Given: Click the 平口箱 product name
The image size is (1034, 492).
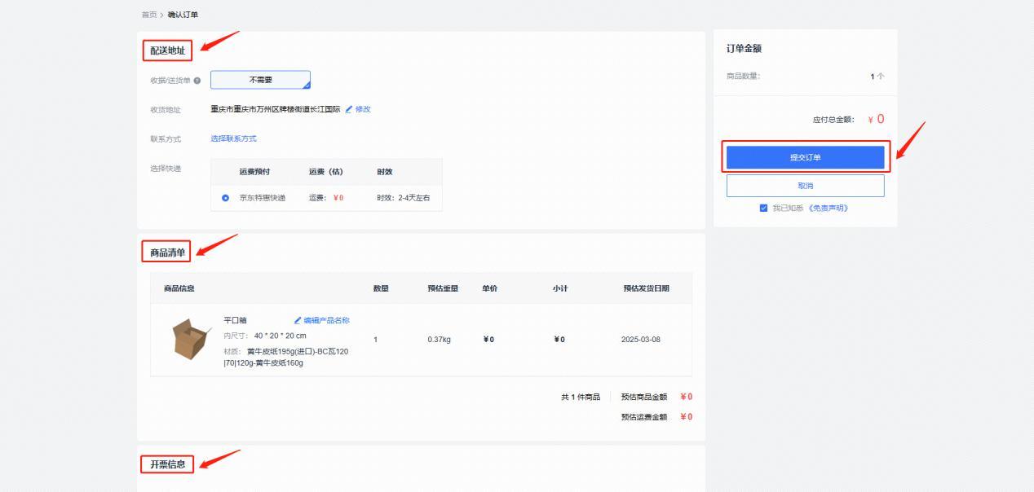Looking at the screenshot, I should (x=235, y=321).
